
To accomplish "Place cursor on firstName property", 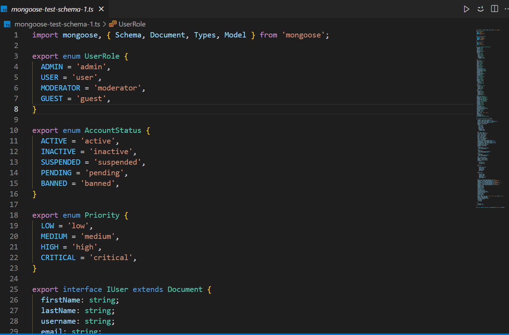I will (60, 300).
